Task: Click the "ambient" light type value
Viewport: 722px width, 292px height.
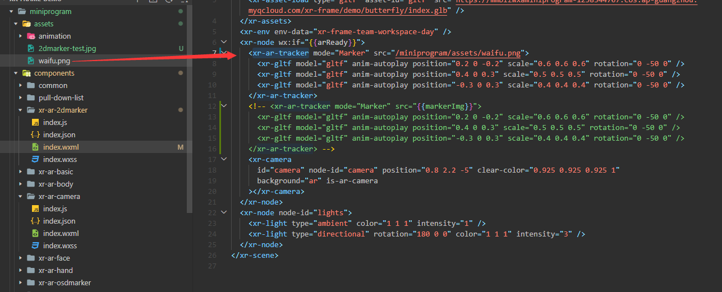Action: 332,223
